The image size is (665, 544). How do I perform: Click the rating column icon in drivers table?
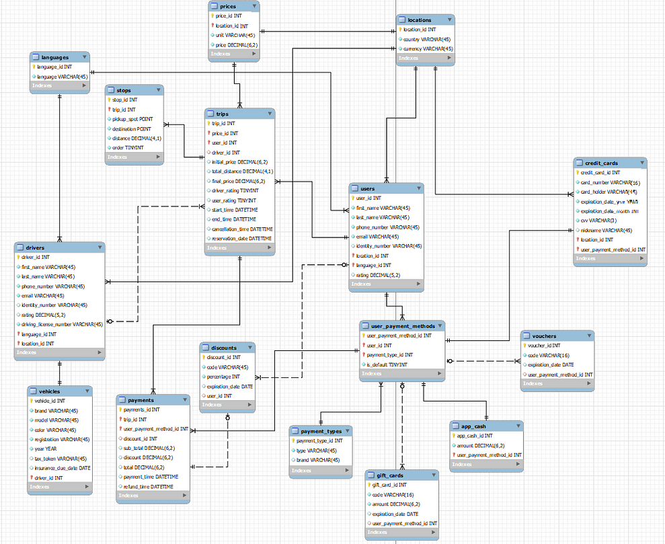[x=18, y=314]
